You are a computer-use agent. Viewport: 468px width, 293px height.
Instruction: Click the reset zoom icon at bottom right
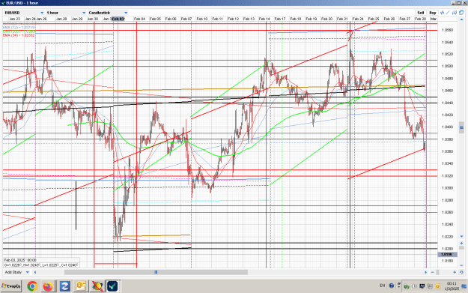(461, 272)
